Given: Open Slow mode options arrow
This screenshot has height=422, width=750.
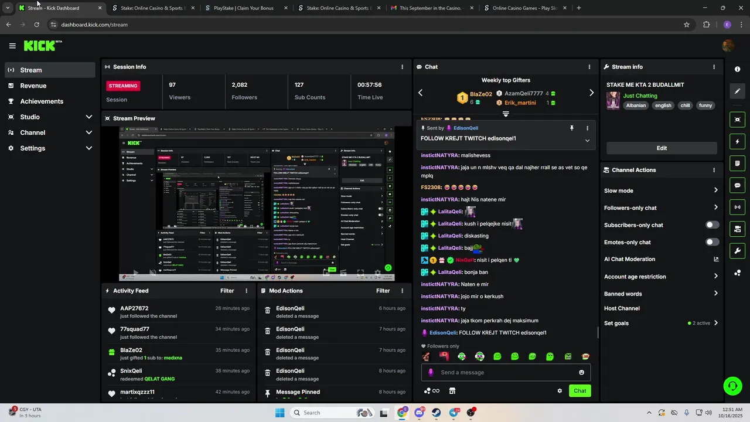Looking at the screenshot, I should [x=715, y=190].
